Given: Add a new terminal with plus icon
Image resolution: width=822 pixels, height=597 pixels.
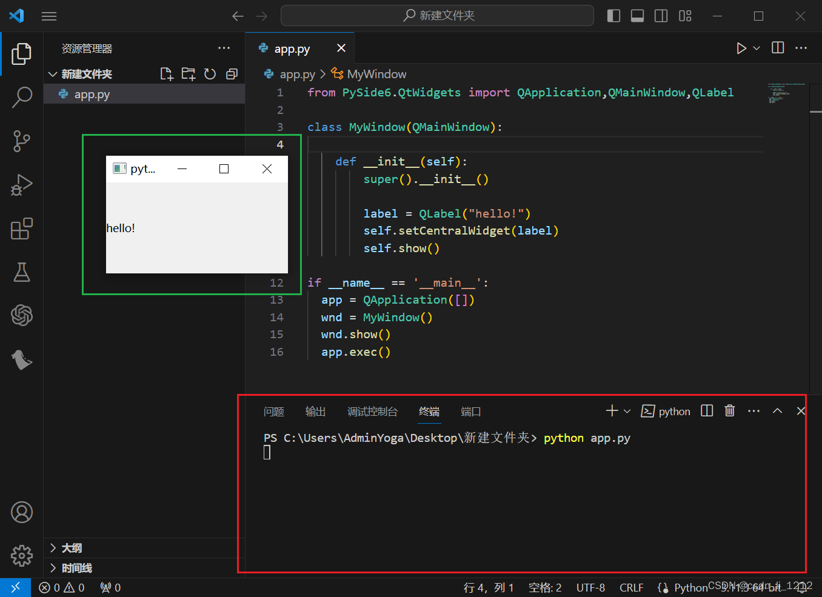Looking at the screenshot, I should tap(612, 411).
